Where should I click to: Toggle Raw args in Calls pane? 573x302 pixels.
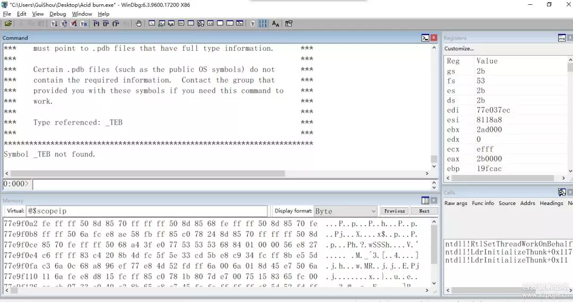pyautogui.click(x=456, y=203)
